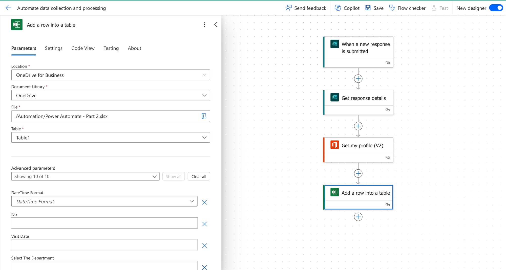Run the Flow checker
This screenshot has width=506, height=270.
coord(407,8)
